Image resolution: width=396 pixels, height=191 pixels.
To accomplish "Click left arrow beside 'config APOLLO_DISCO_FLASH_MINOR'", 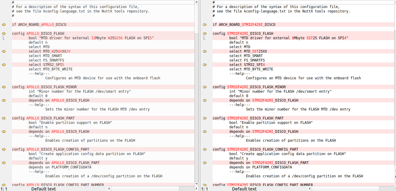I will (4, 87).
